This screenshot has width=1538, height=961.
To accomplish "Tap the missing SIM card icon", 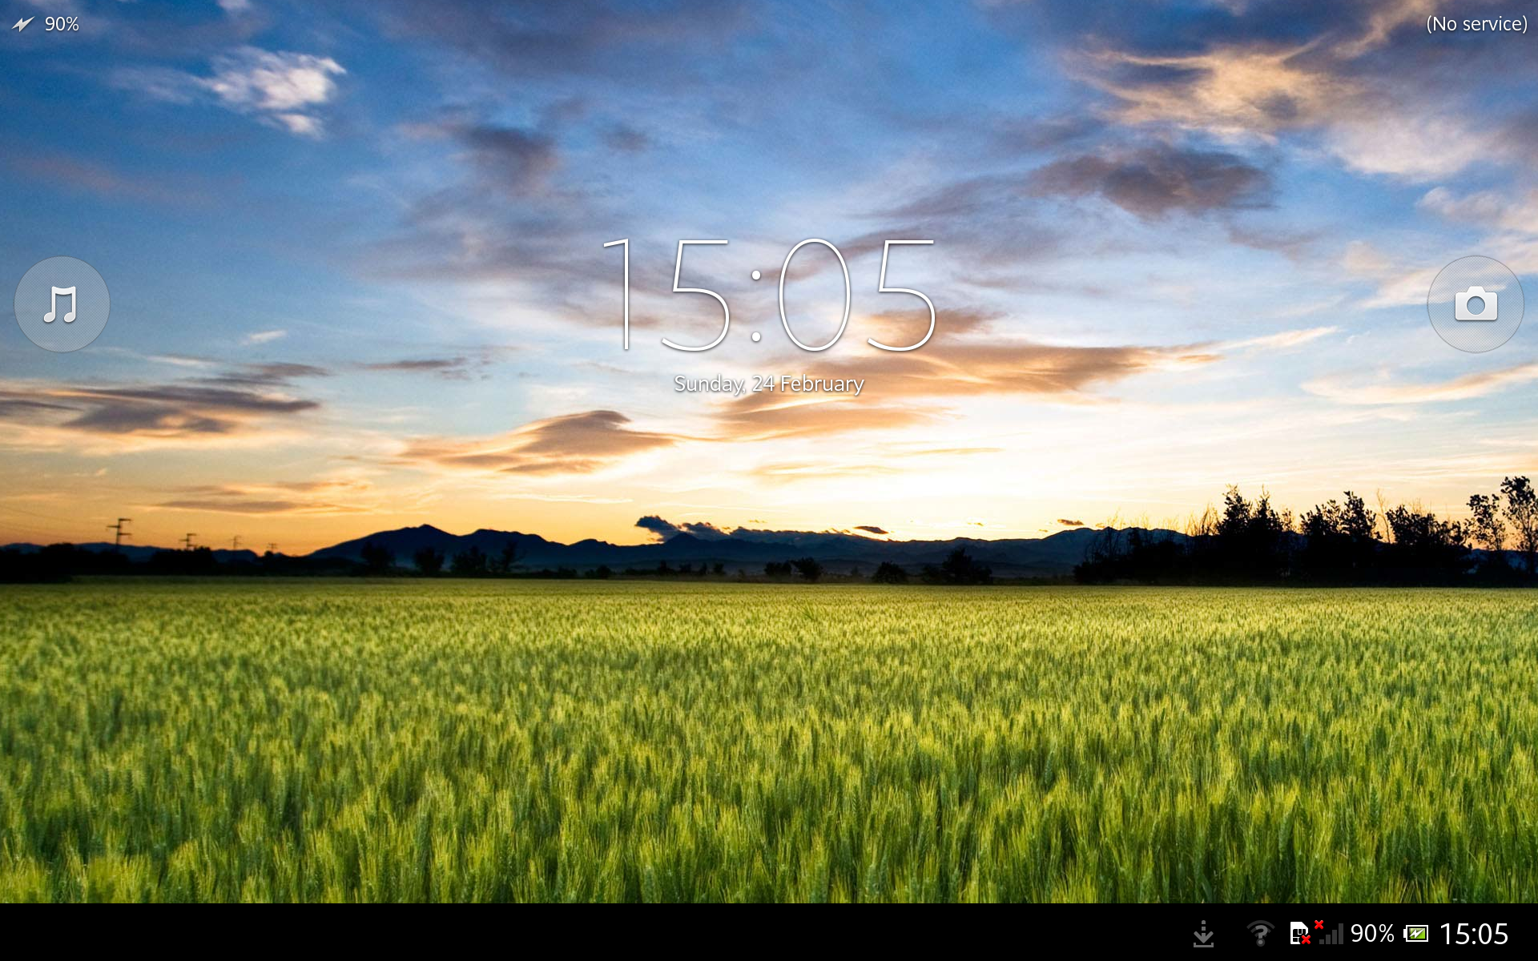I will 1299,933.
